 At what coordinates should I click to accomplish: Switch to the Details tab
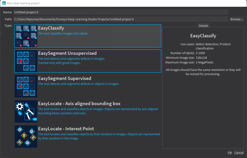tap(203, 26)
